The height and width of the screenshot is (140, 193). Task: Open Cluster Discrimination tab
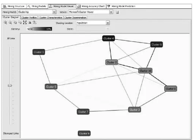click(75, 17)
